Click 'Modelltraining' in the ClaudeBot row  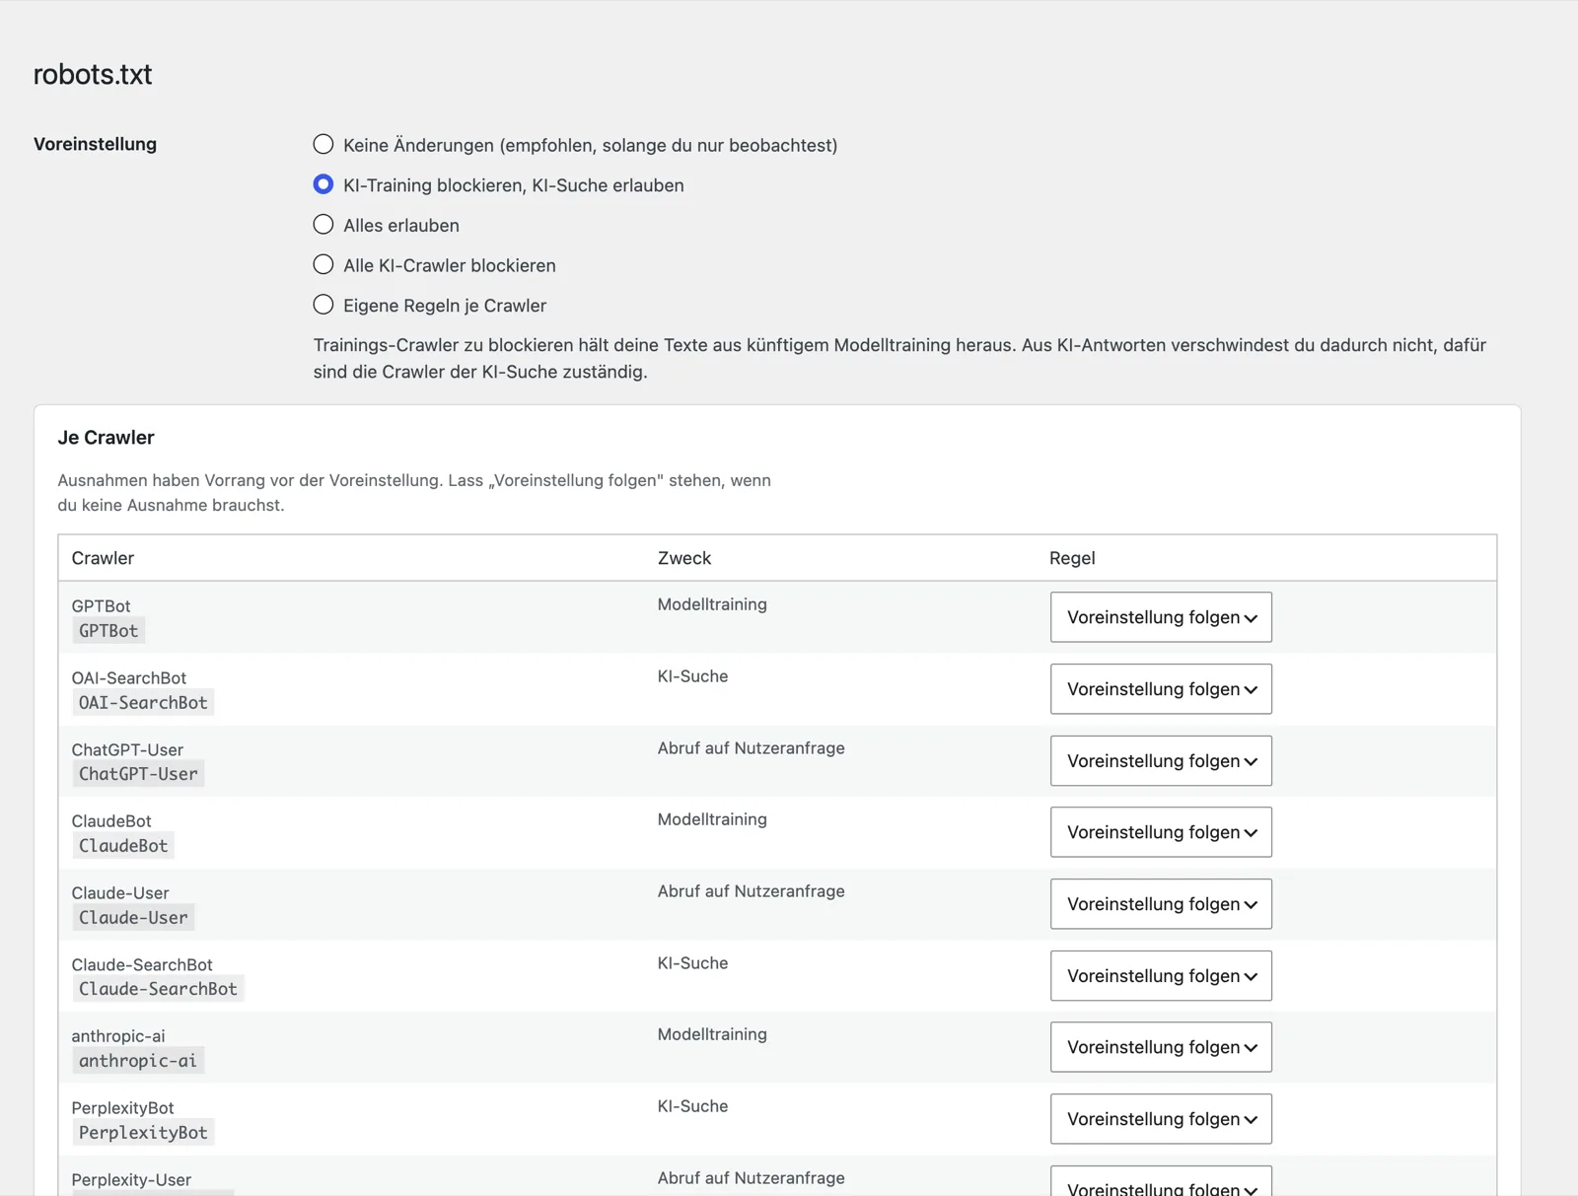(712, 819)
